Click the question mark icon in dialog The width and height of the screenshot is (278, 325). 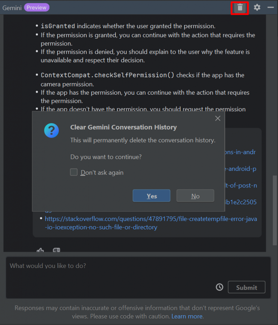(51, 131)
